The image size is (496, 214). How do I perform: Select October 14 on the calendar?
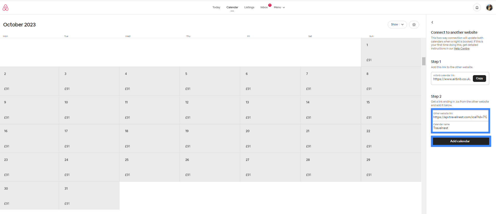330,110
